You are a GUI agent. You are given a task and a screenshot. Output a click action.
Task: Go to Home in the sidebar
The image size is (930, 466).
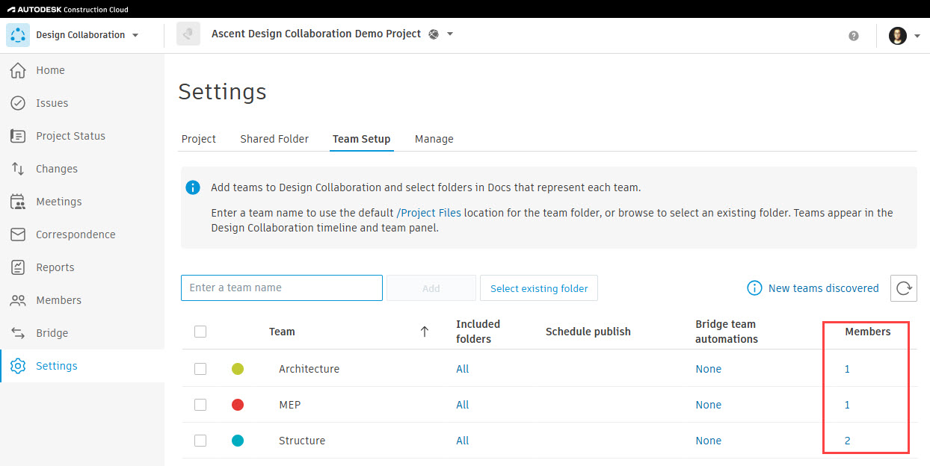82,70
